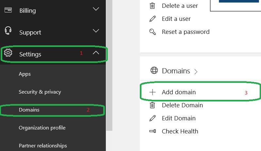Collapse the Settings menu chevron
This screenshot has width=261, height=151.
[x=96, y=53]
